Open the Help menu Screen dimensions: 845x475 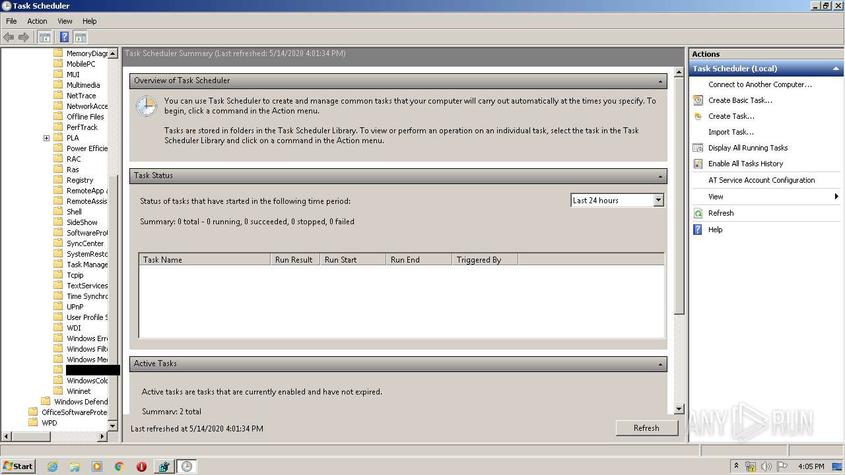point(90,21)
